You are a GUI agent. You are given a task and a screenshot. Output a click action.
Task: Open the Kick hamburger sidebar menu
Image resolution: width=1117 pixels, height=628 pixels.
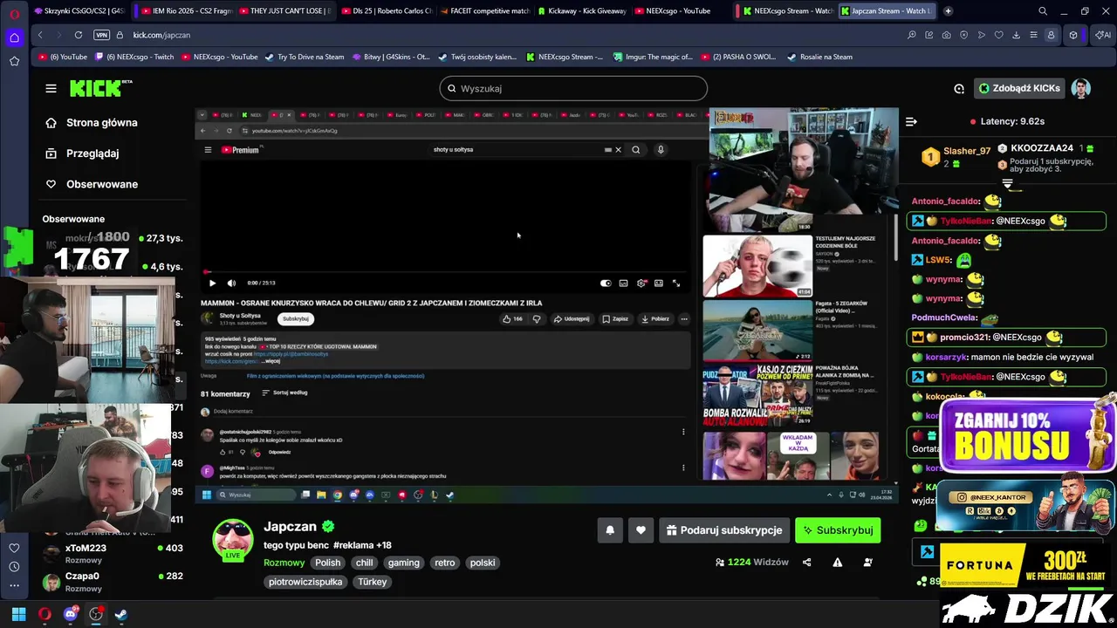51,88
